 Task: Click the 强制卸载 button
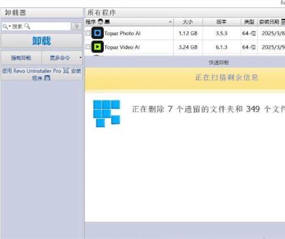click(21, 58)
